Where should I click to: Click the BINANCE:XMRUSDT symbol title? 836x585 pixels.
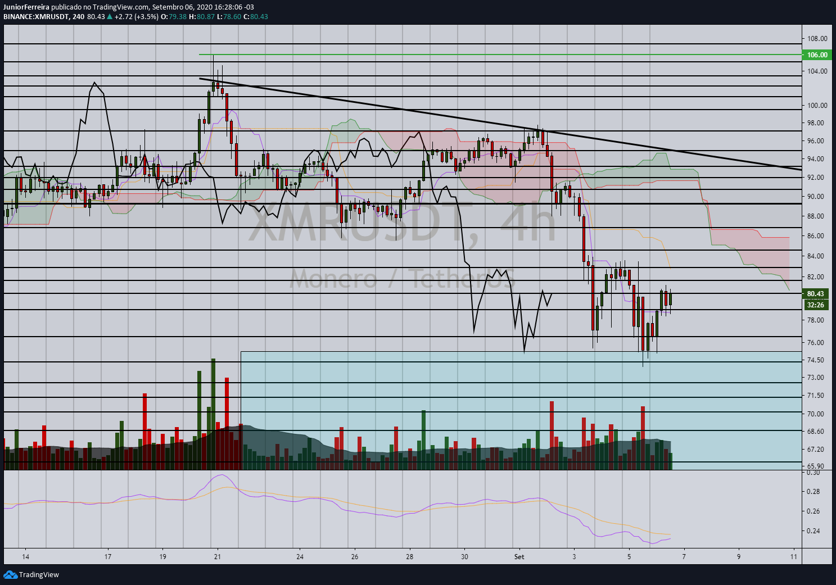click(36, 16)
